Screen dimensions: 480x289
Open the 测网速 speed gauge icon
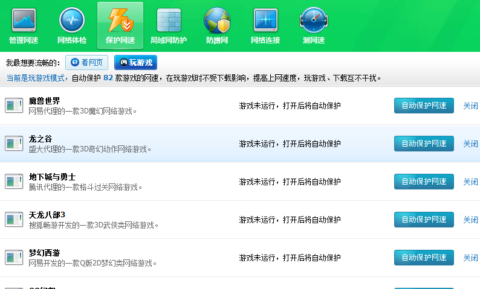(314, 20)
